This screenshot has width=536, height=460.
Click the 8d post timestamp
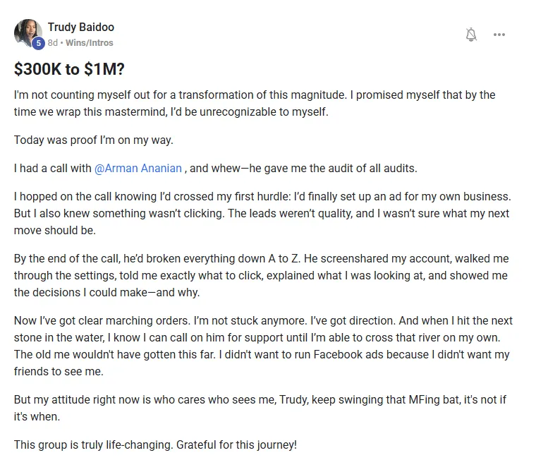coord(53,43)
